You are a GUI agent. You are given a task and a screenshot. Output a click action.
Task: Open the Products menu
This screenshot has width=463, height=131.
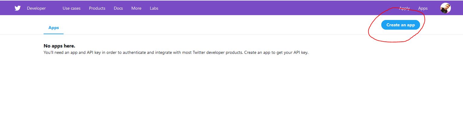97,8
